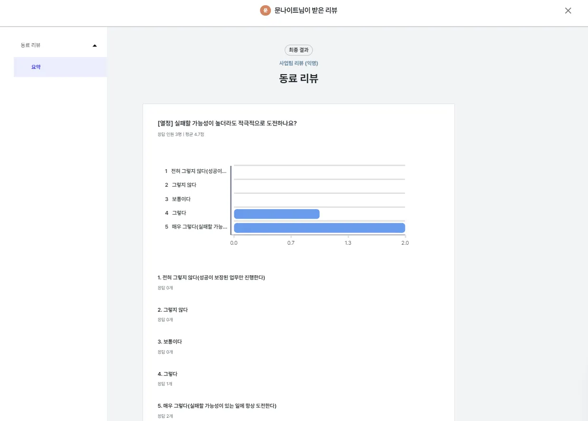Click answer list heading 3. 보통이다
The image size is (588, 421).
coord(170,342)
